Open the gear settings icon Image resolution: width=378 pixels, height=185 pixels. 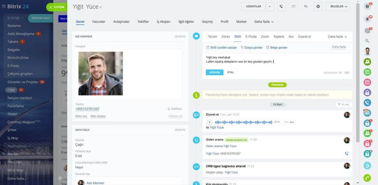[318, 6]
